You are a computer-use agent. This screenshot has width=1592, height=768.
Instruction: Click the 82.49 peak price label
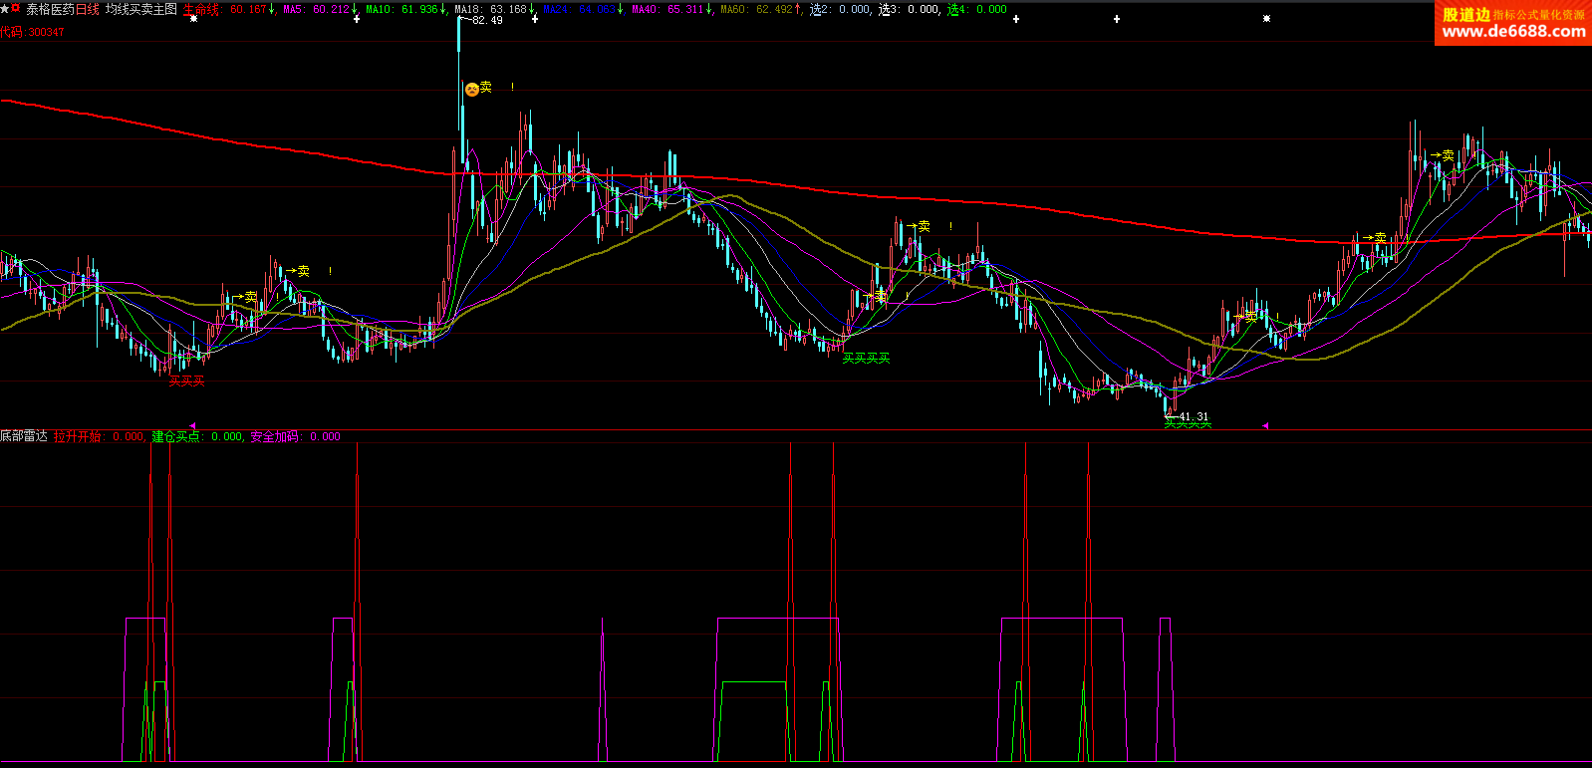tap(487, 20)
